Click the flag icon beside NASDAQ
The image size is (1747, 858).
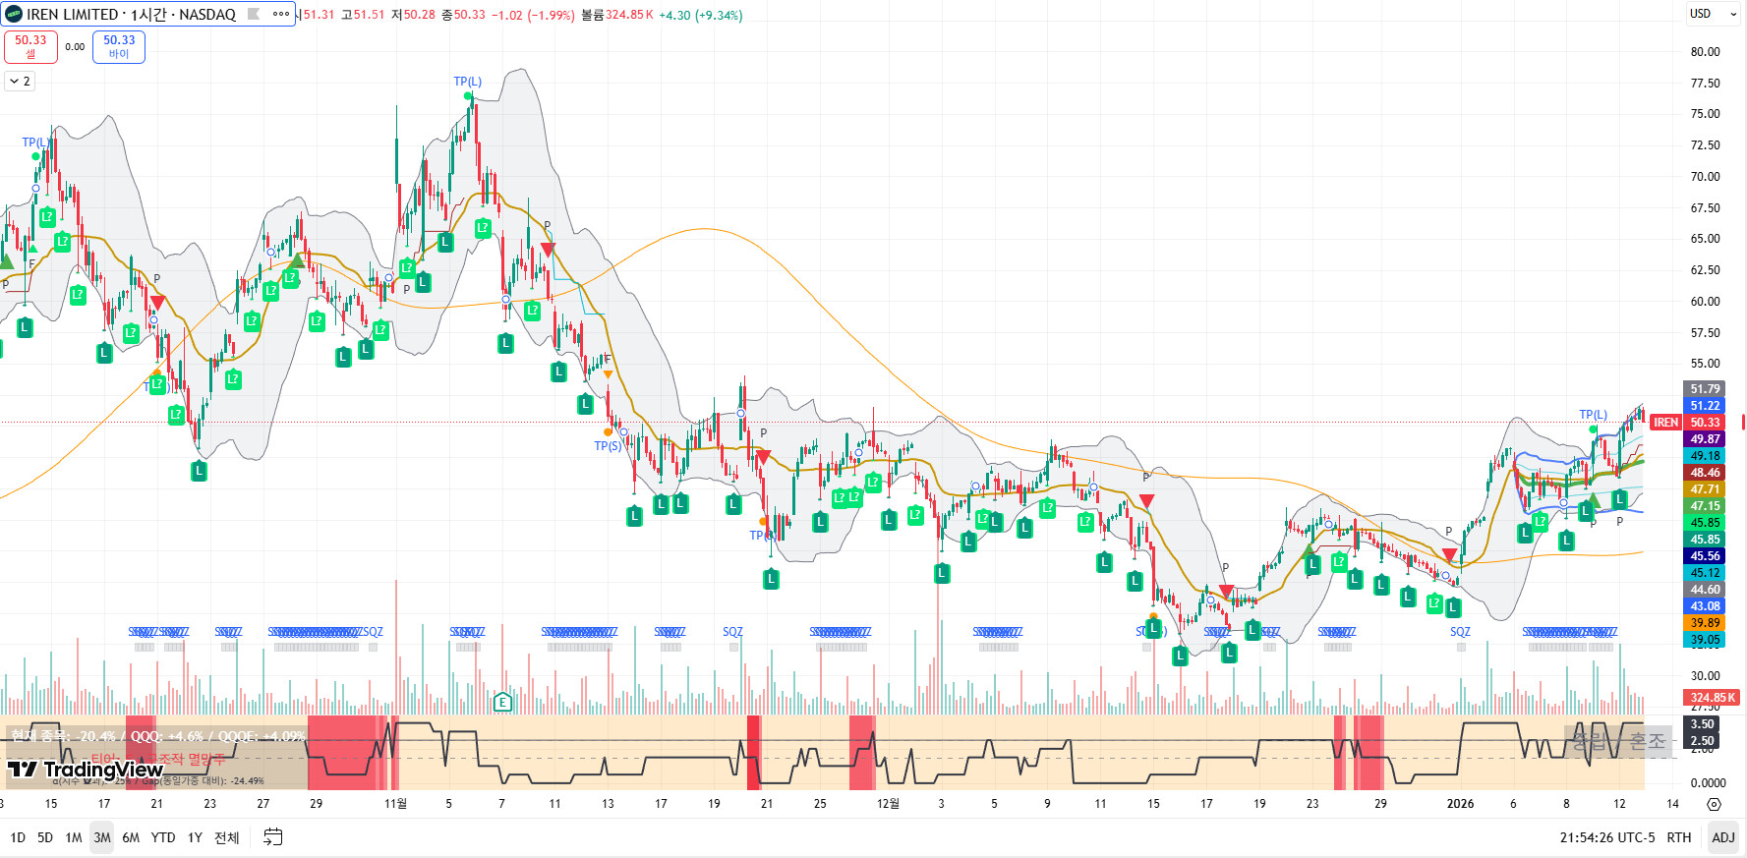[x=254, y=14]
